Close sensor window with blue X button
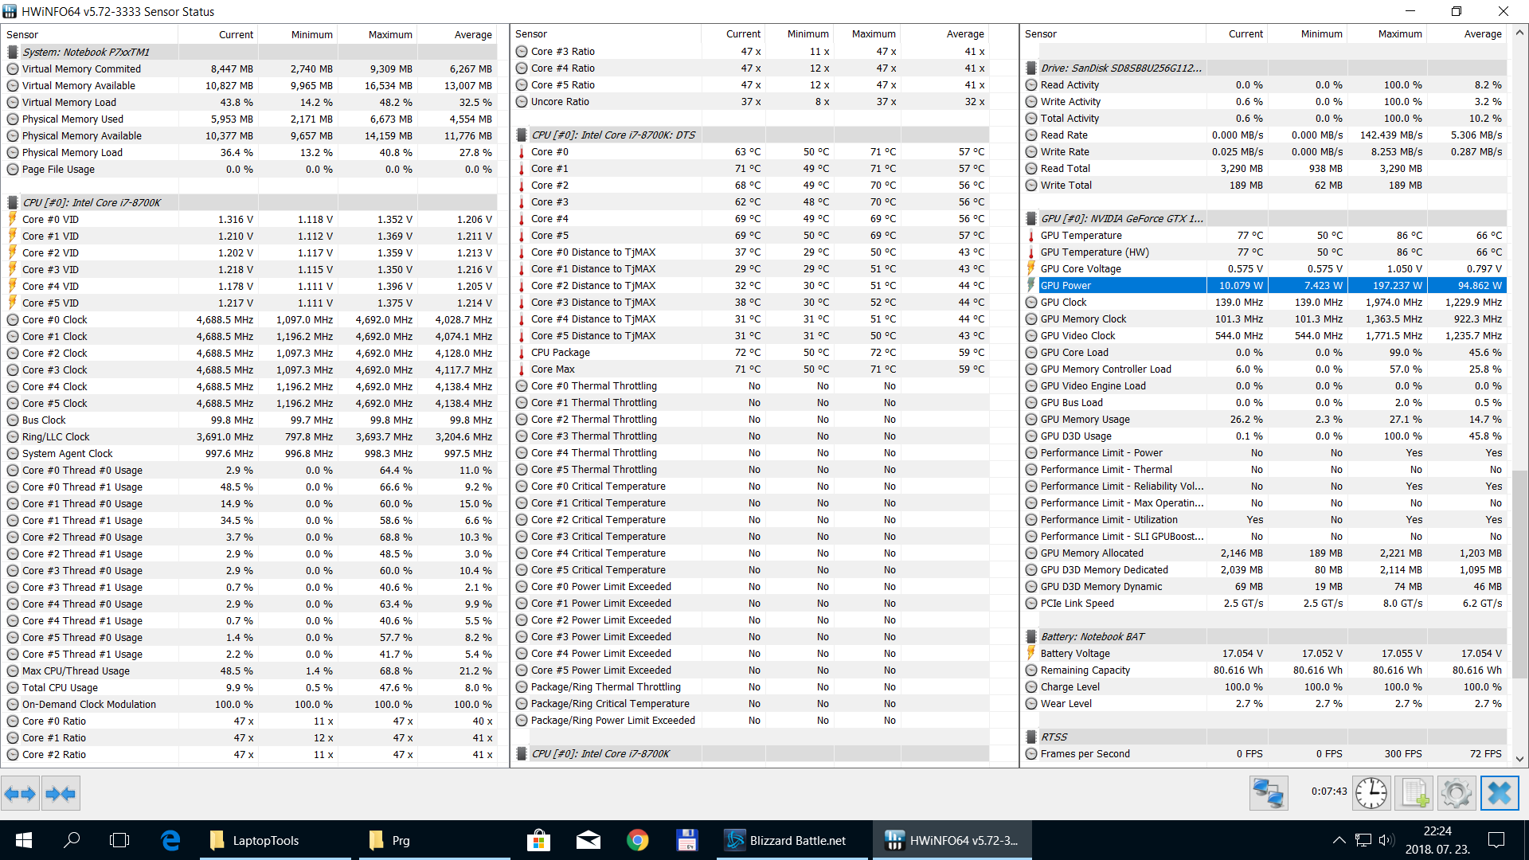Image resolution: width=1529 pixels, height=860 pixels. pyautogui.click(x=1500, y=793)
